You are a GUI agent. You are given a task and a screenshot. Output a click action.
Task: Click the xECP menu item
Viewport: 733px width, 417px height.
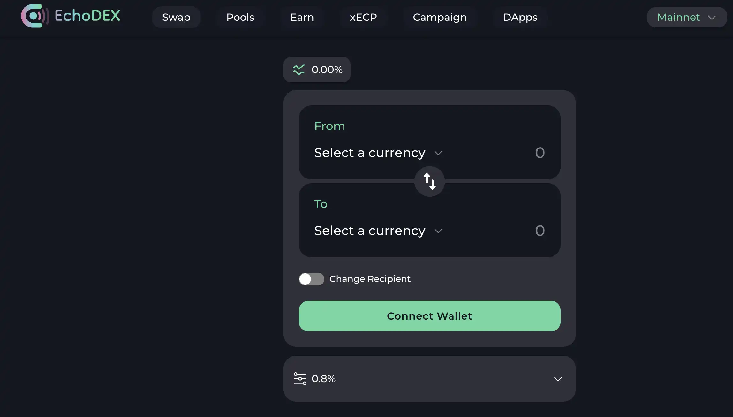point(364,17)
